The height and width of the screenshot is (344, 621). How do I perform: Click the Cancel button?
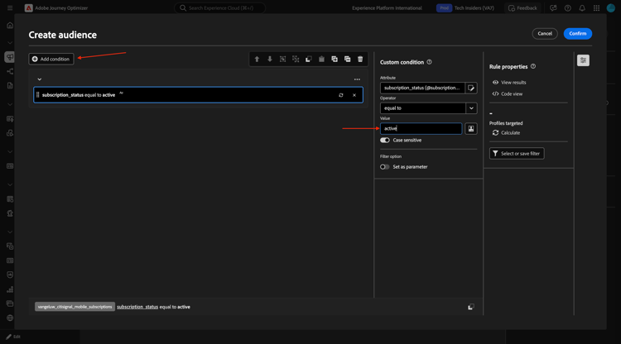pos(545,34)
